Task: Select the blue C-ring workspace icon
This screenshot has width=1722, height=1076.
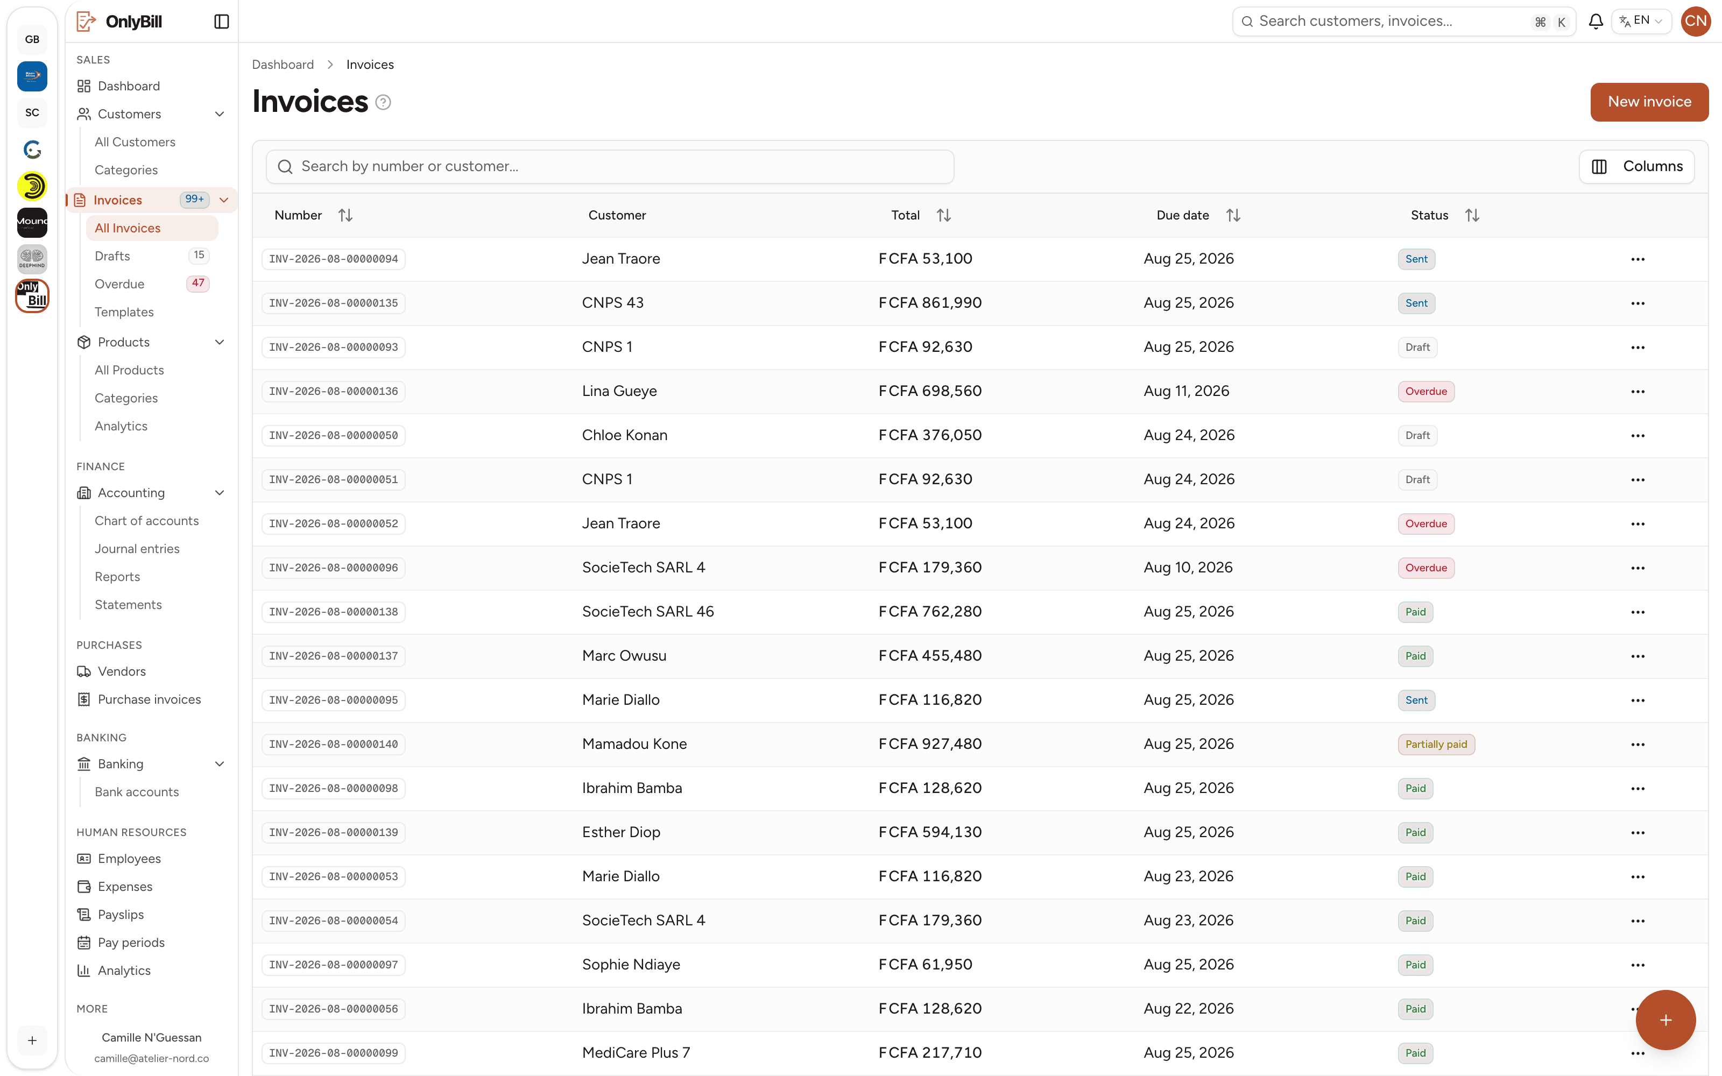Action: (32, 150)
